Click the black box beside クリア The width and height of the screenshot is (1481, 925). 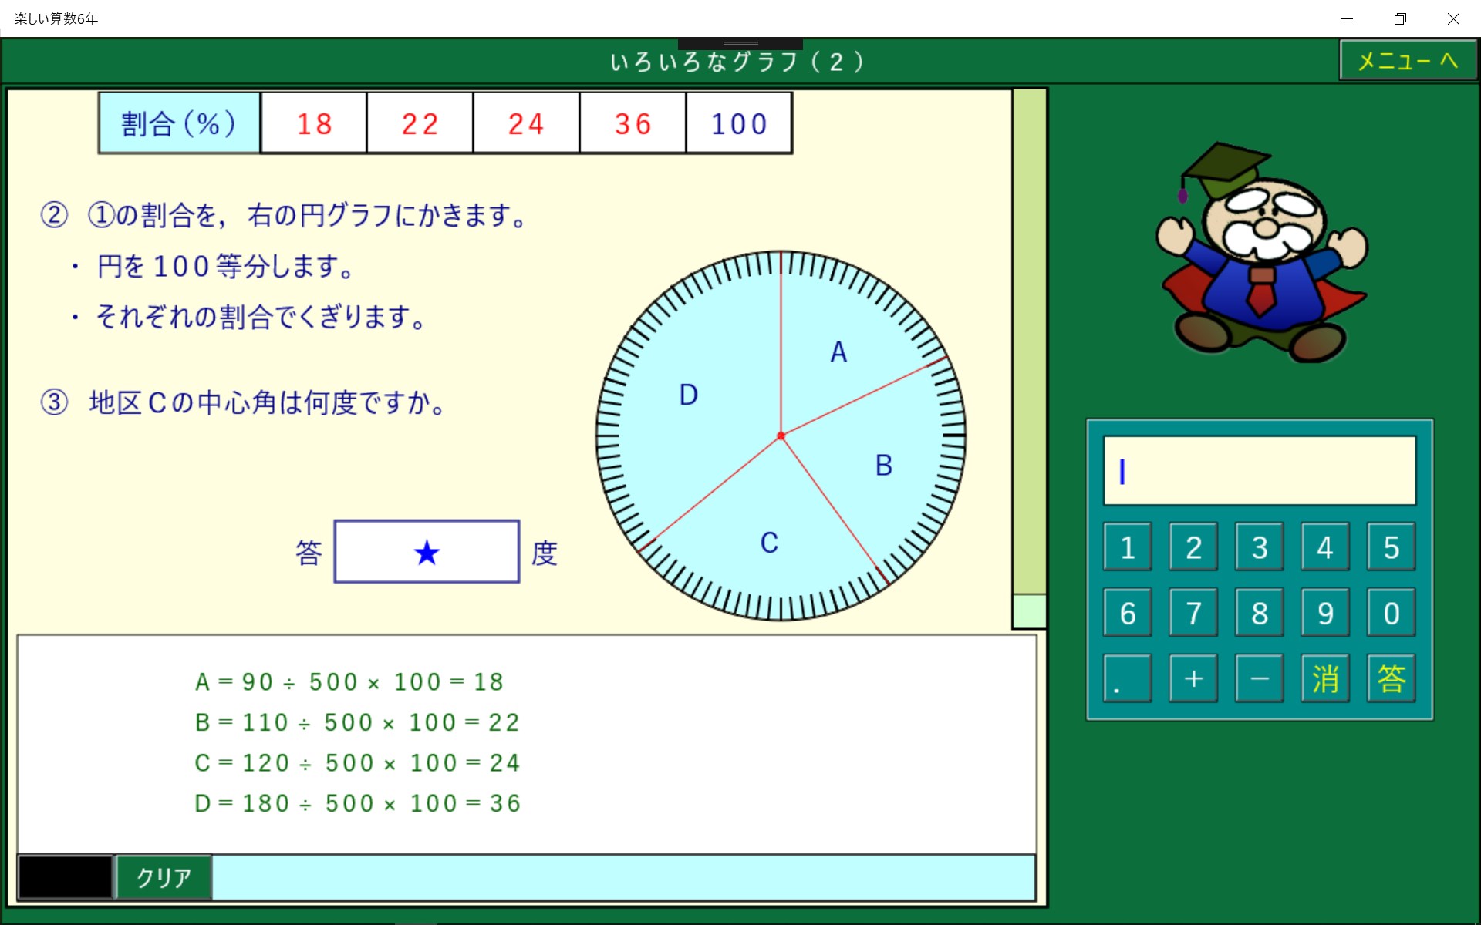pyautogui.click(x=66, y=877)
